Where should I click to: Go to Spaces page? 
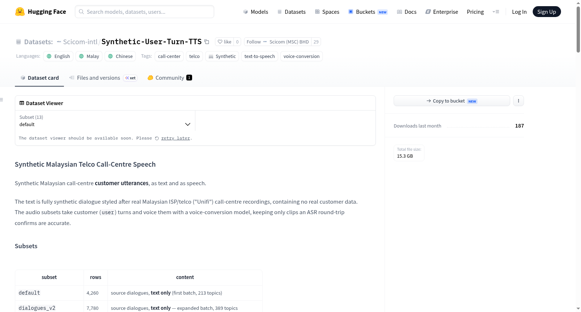pos(327,12)
